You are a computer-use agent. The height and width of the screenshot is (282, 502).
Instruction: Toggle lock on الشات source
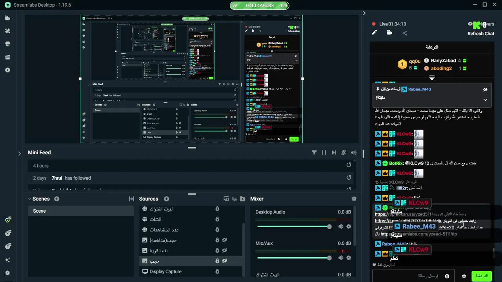217,219
